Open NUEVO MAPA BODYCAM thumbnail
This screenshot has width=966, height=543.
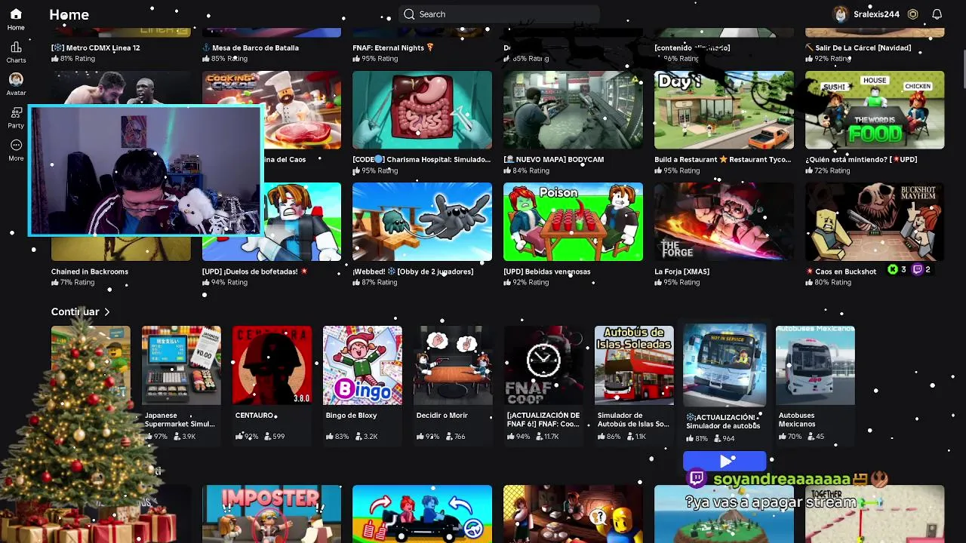[x=573, y=110]
